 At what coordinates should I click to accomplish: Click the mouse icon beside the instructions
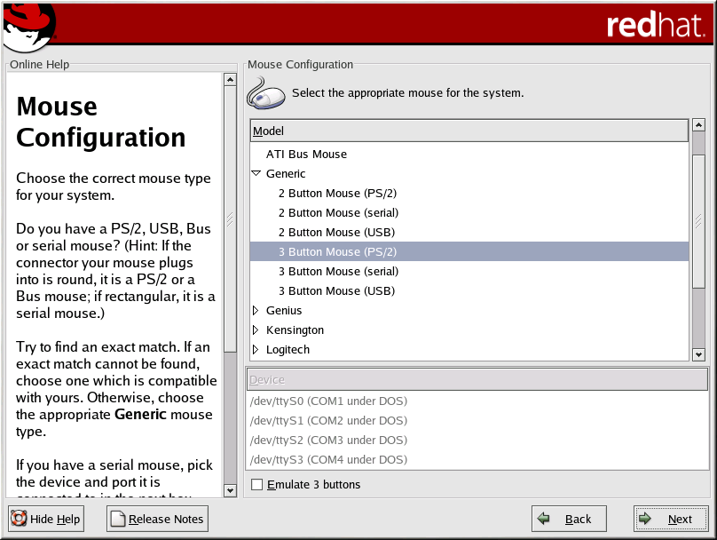[x=265, y=92]
